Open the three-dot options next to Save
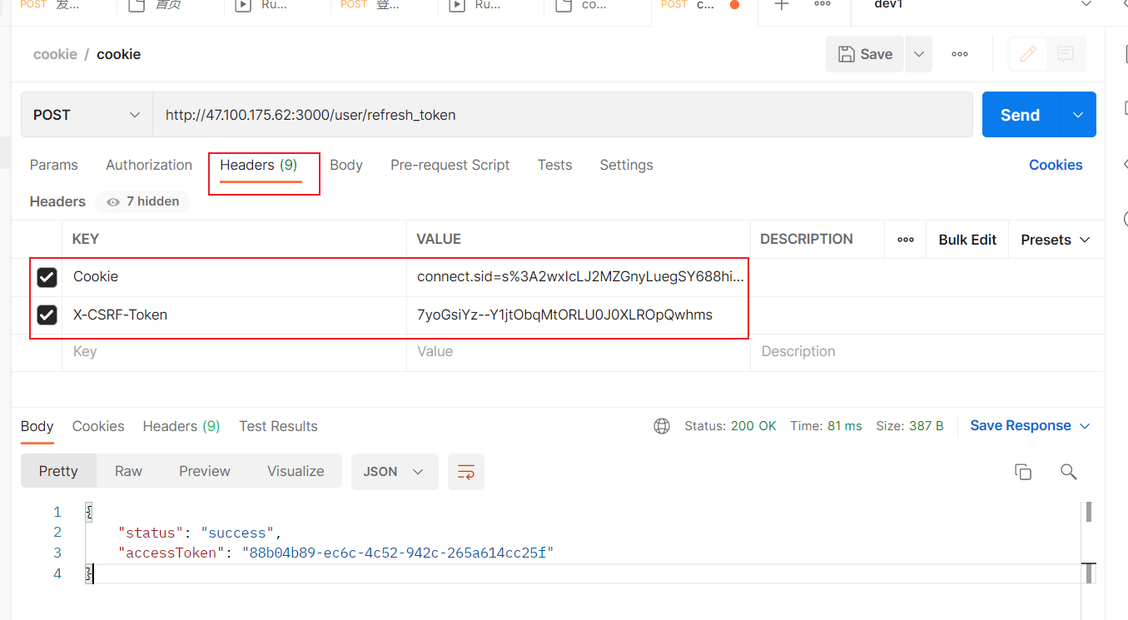Screen dimensions: 1128x620 pos(960,54)
